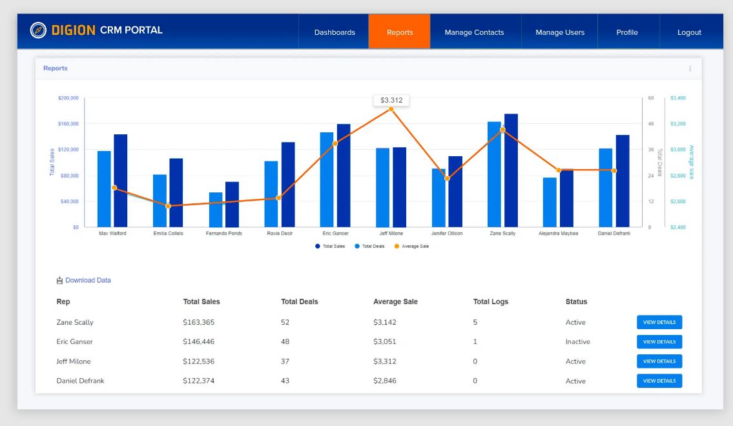Toggle Total Deals legend swatch
This screenshot has height=426, width=733.
coord(357,246)
